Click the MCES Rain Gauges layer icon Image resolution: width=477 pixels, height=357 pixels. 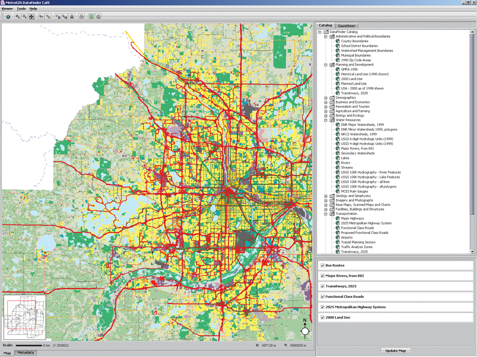tap(338, 191)
